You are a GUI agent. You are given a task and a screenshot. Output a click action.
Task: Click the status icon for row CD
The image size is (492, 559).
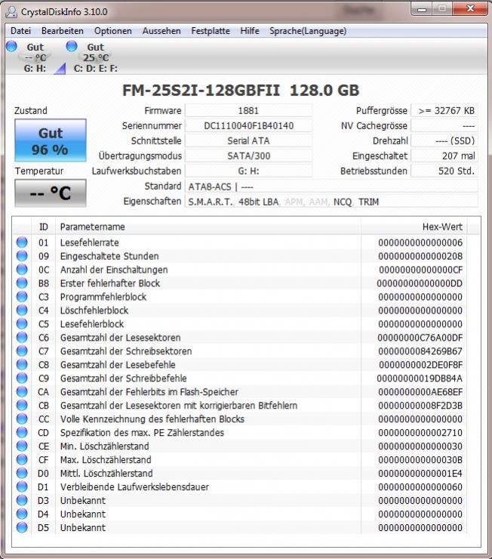click(22, 432)
